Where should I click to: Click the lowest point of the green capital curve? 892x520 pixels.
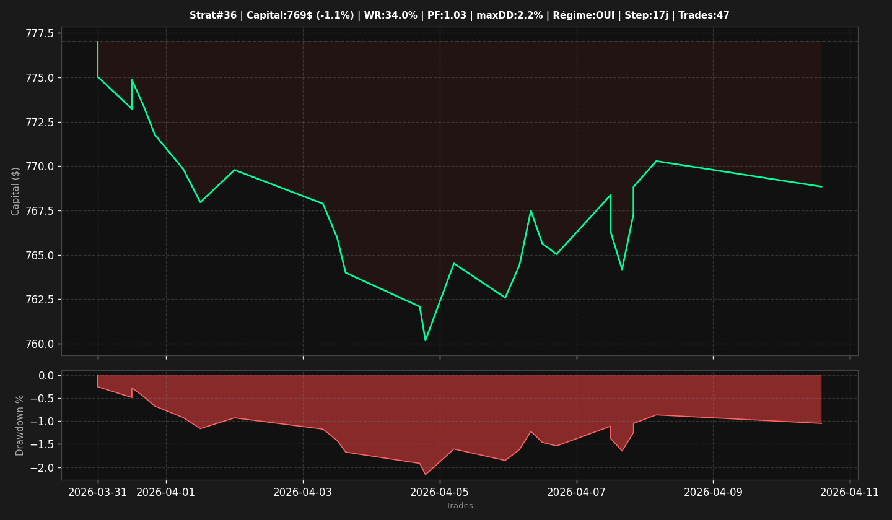tap(426, 340)
